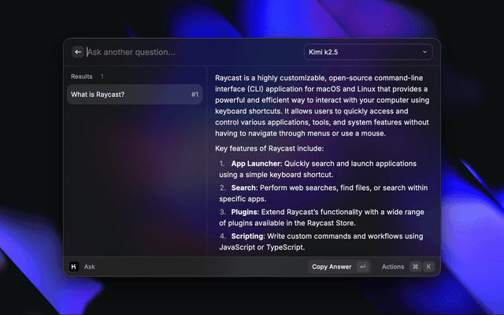
Task: Focus the 'Ask another question' input field
Action: pos(189,52)
